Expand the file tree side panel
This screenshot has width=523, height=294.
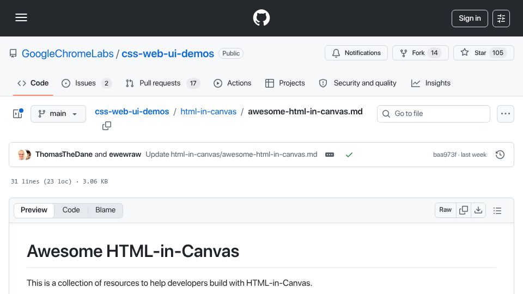tap(17, 114)
